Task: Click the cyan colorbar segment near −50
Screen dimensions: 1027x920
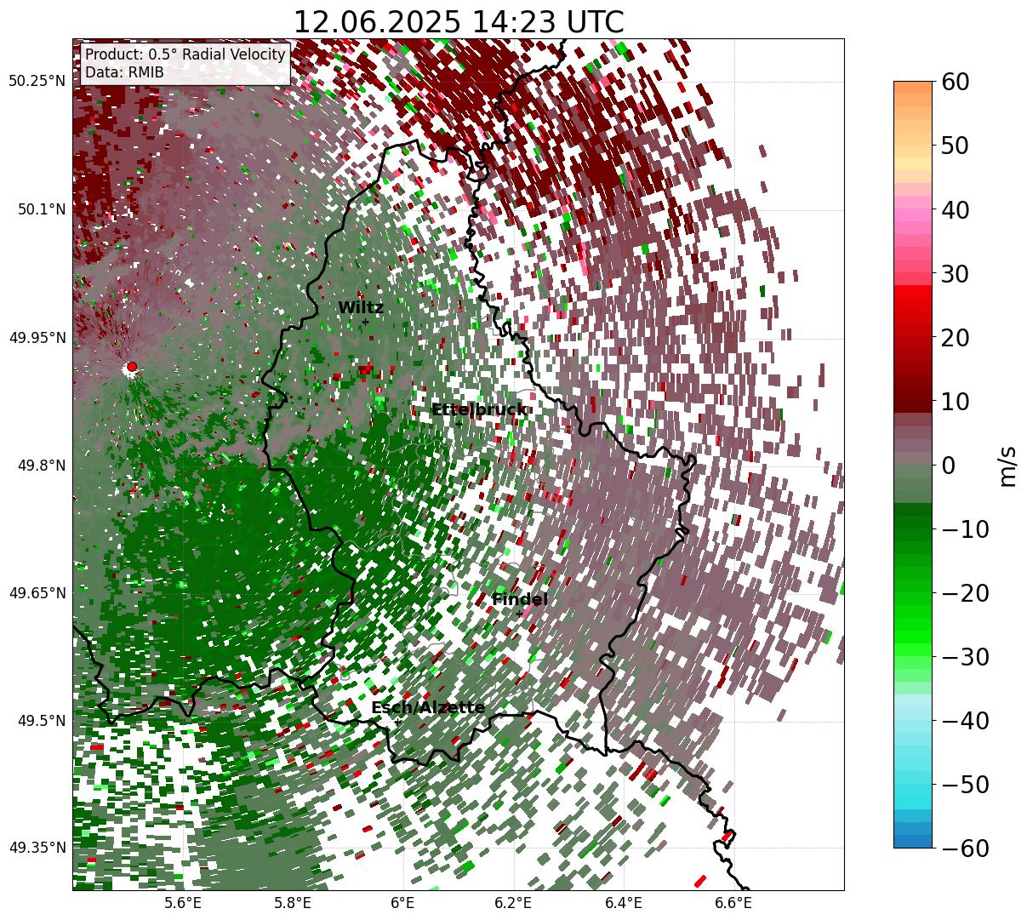Action: click(x=913, y=790)
